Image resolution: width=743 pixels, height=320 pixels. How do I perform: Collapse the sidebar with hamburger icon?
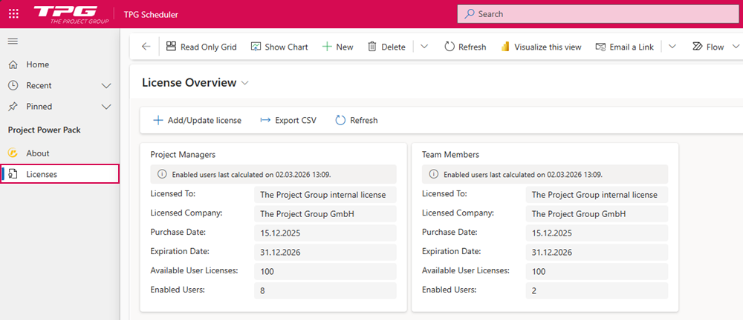click(x=13, y=41)
